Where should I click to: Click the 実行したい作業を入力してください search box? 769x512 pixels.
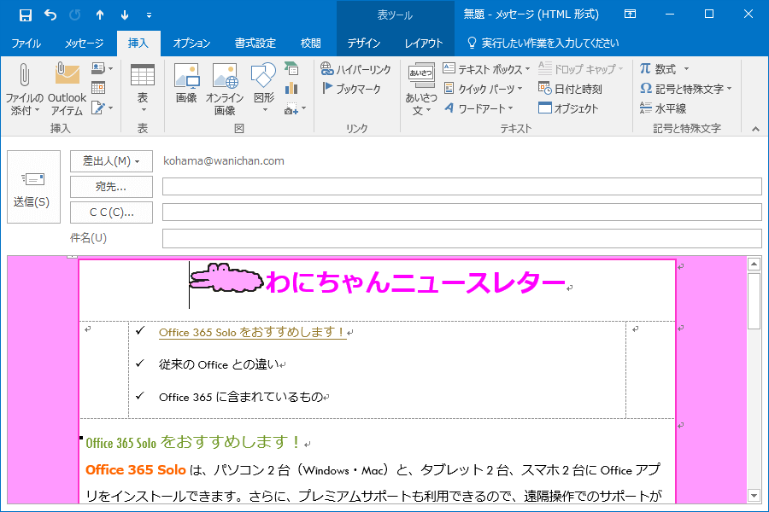[543, 44]
